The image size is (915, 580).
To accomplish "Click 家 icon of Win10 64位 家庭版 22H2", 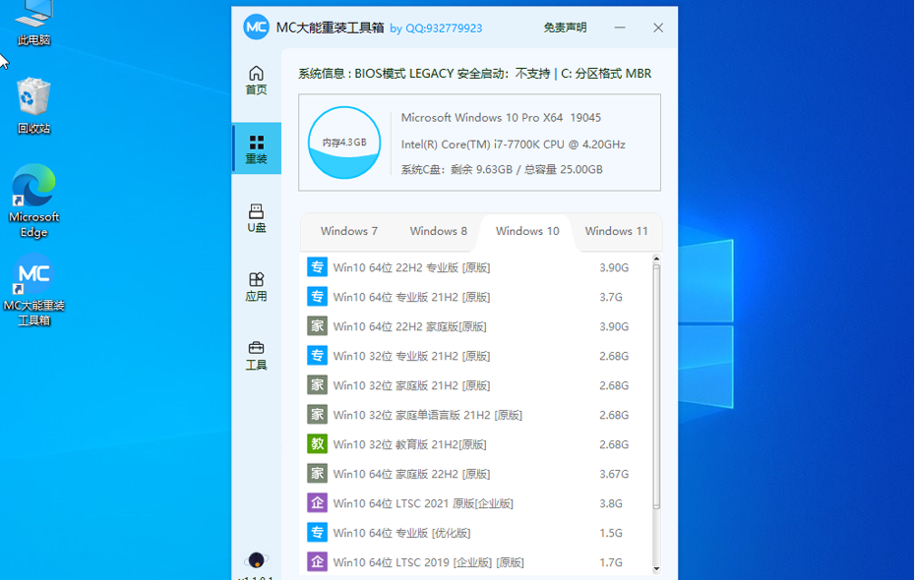I will (318, 473).
